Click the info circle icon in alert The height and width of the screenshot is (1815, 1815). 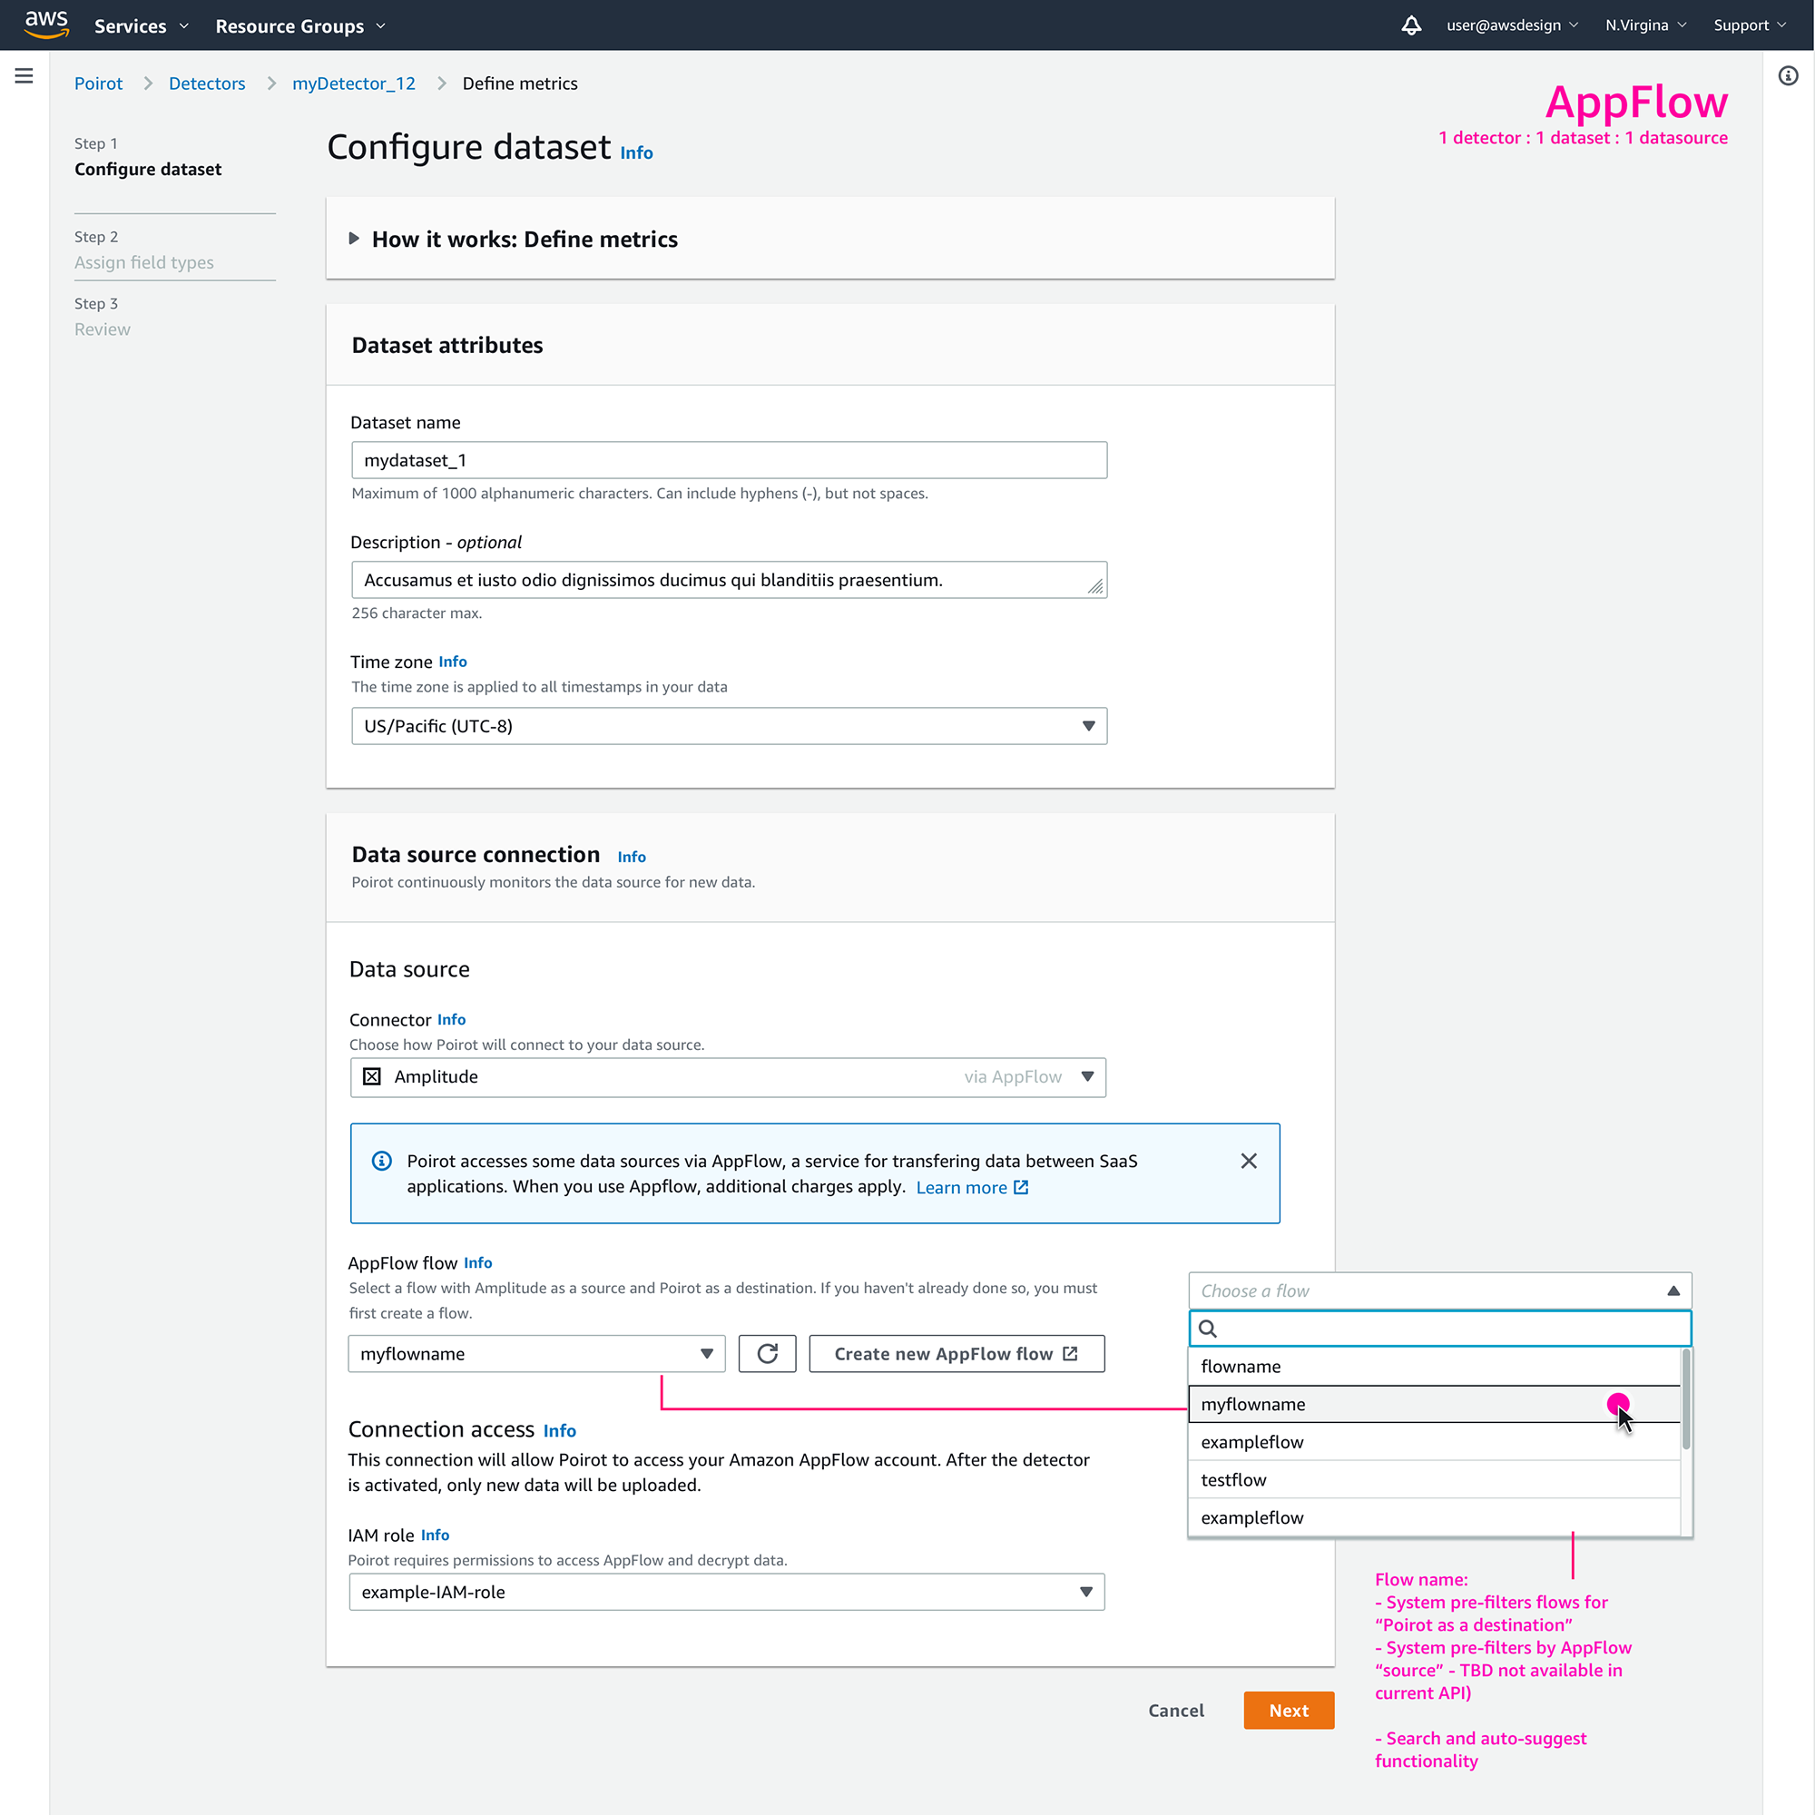(381, 1162)
